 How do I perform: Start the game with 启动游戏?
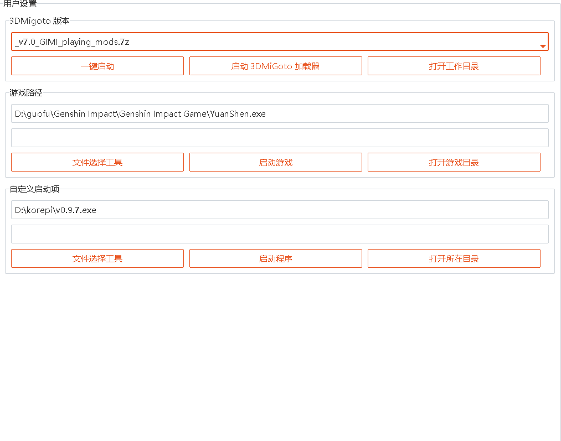coord(275,162)
